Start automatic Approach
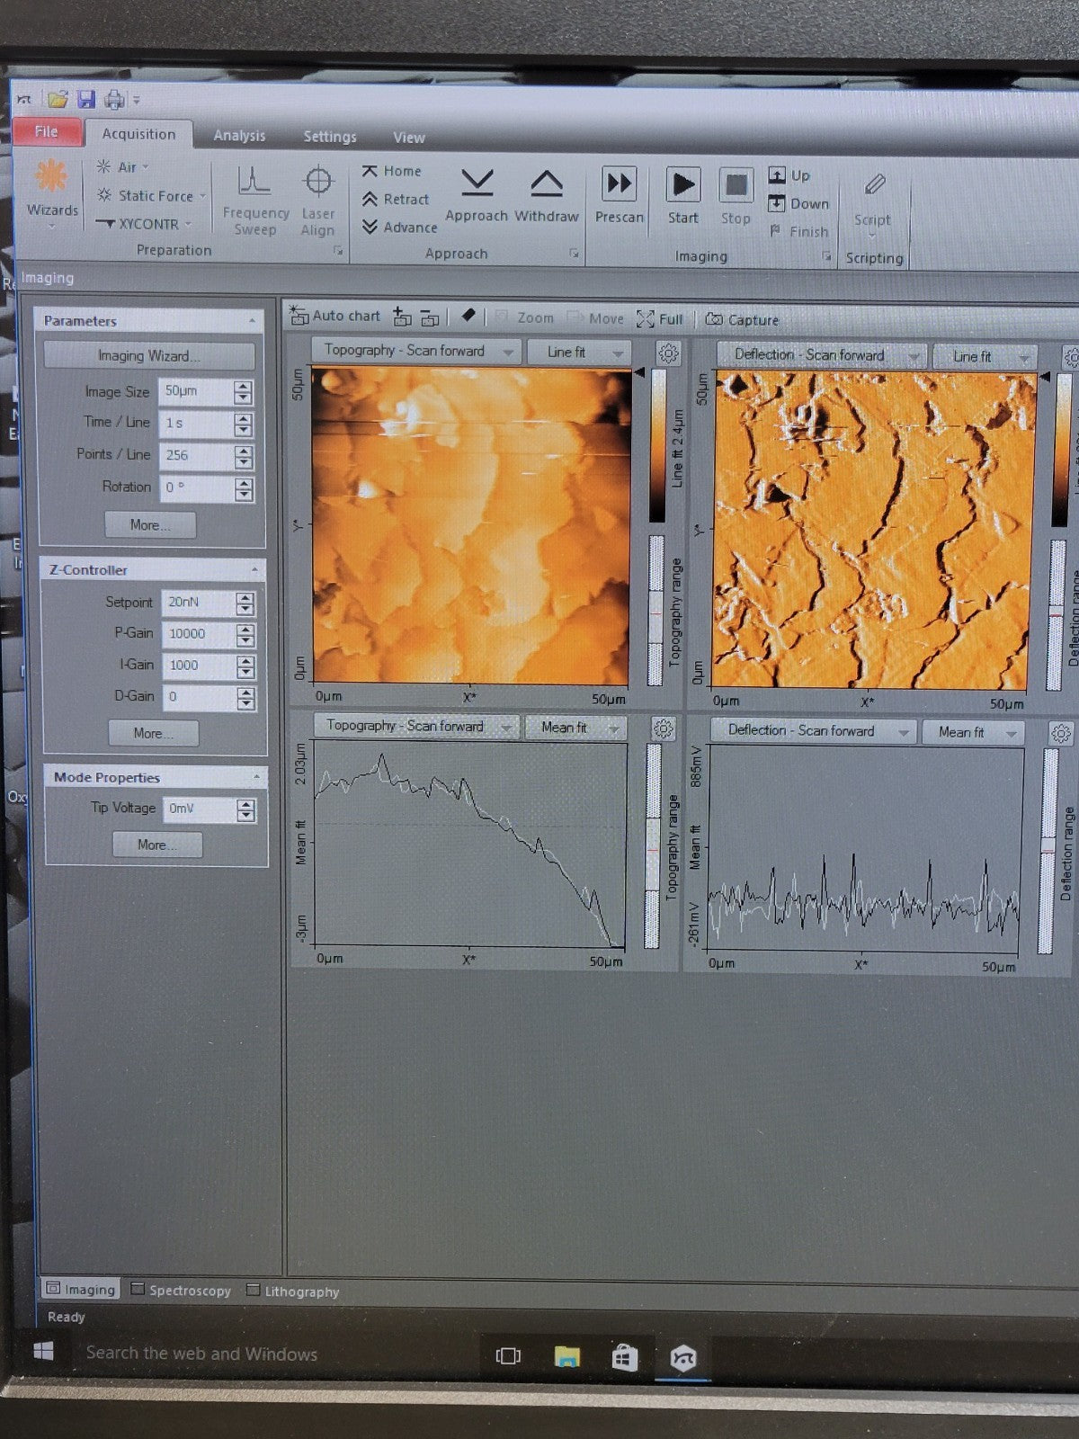1079x1439 pixels. point(477,183)
